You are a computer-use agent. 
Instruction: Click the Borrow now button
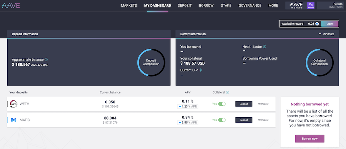[309, 139]
